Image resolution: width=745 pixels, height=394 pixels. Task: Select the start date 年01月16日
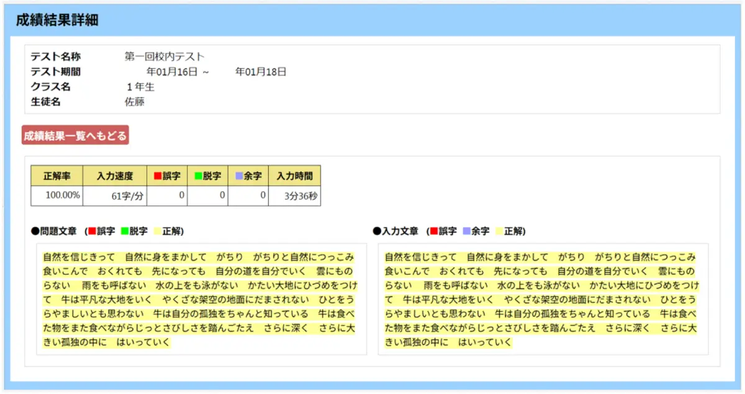(172, 72)
